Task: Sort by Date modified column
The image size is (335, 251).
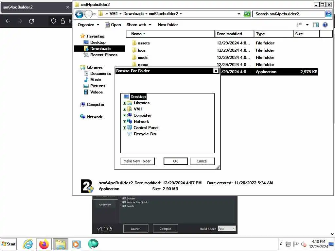Action: (x=234, y=34)
